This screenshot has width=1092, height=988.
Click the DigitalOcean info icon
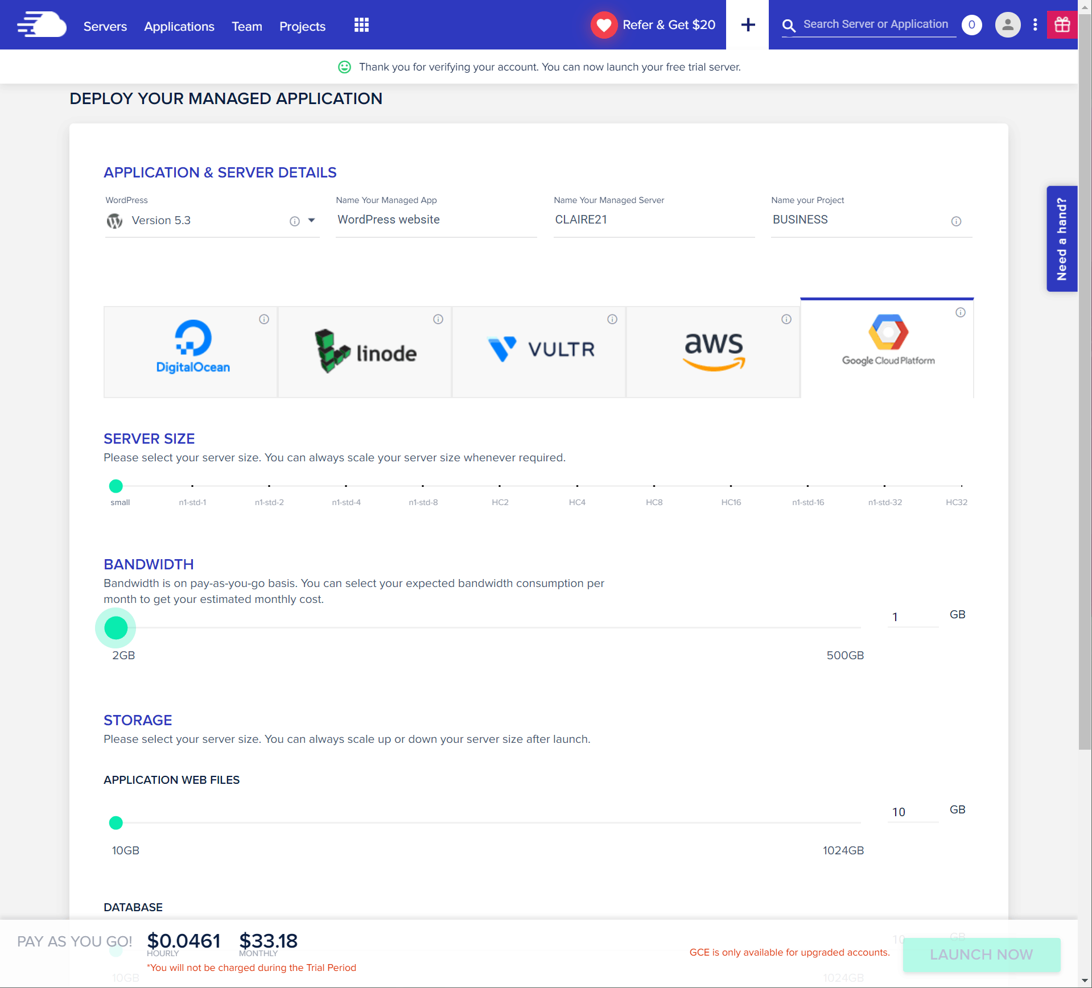pyautogui.click(x=264, y=319)
